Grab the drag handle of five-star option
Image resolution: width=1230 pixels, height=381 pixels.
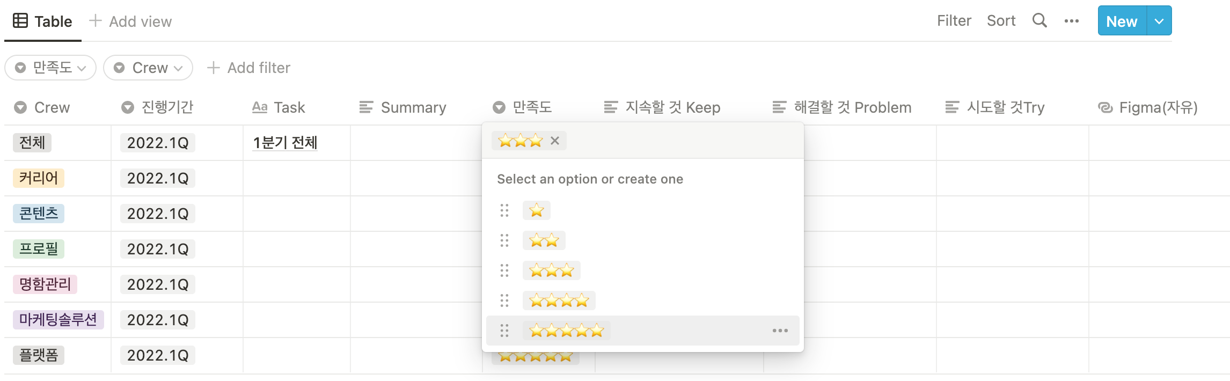pos(504,331)
